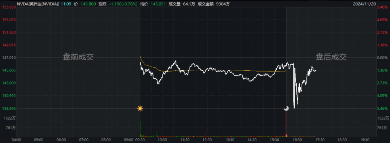The height and width of the screenshot is (143, 390).
Task: Click the 145.005 price axis label
Action: coord(9,70)
